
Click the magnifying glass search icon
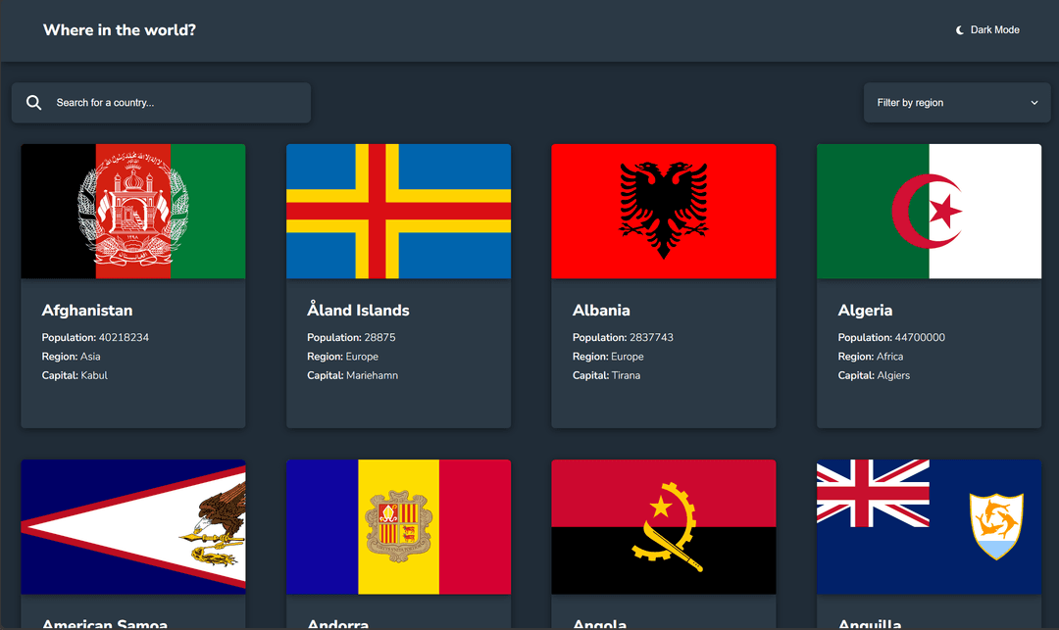click(x=34, y=103)
